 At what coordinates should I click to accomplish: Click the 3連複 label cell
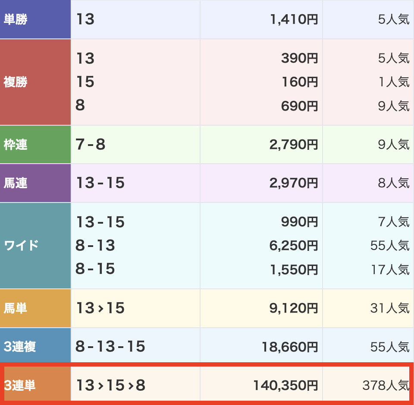(x=20, y=347)
